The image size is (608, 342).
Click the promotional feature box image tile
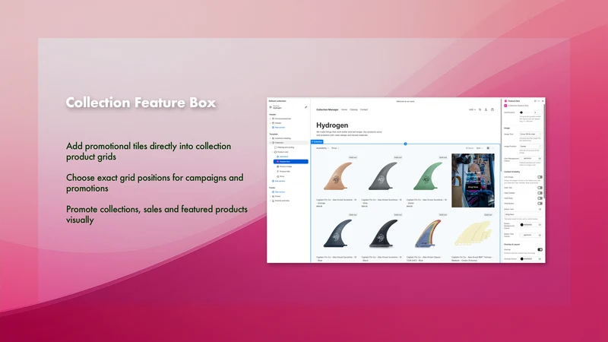(473, 180)
